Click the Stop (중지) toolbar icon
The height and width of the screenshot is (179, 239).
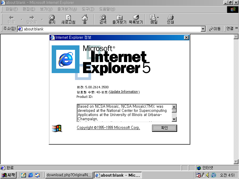pyautogui.click(x=52, y=19)
